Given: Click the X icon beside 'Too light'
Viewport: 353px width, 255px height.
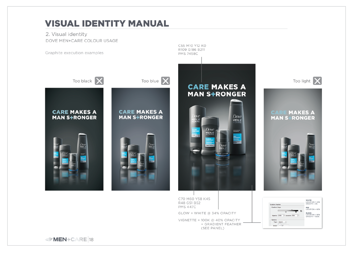Looking at the screenshot, I should (x=317, y=81).
